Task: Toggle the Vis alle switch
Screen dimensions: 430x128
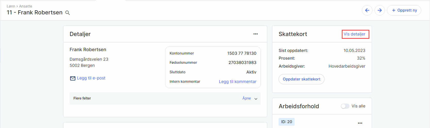Action: pyautogui.click(x=345, y=106)
